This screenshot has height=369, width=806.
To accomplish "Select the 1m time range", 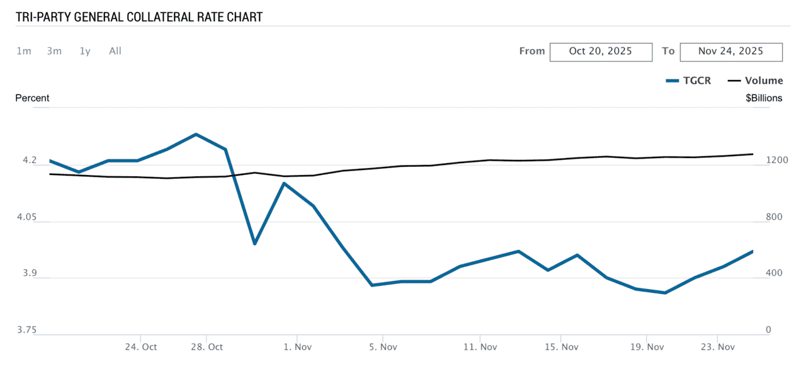I will 24,51.
